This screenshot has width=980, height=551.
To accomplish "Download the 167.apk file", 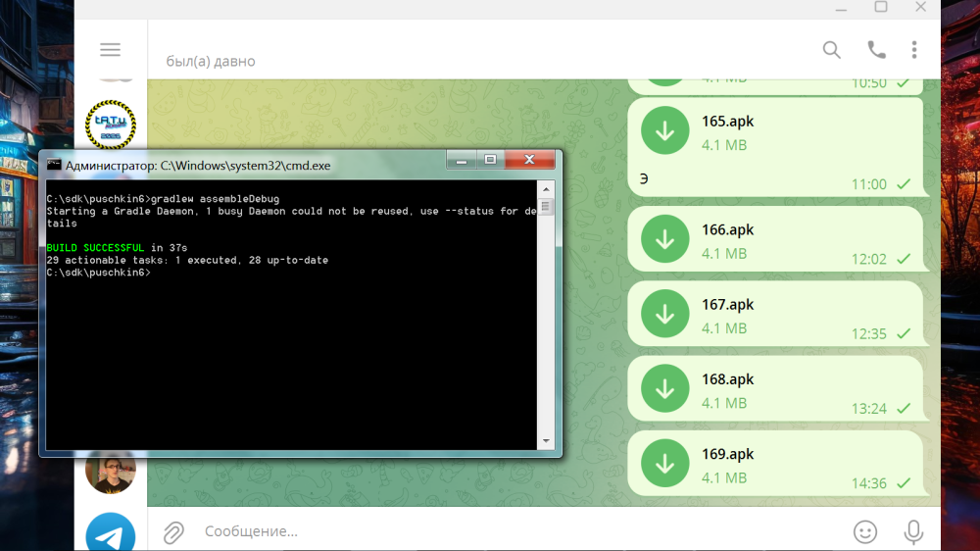I will 665,314.
